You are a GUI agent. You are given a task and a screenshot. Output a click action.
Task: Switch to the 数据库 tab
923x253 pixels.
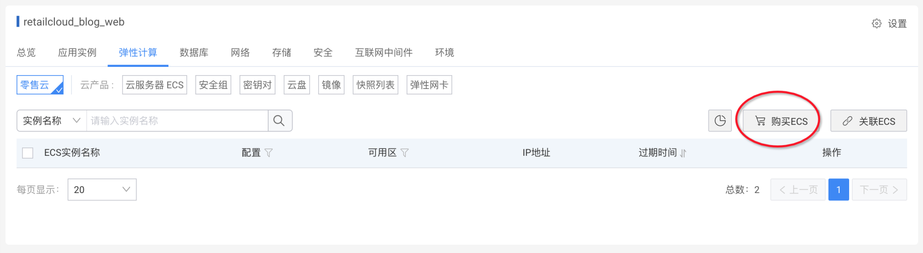pos(194,53)
